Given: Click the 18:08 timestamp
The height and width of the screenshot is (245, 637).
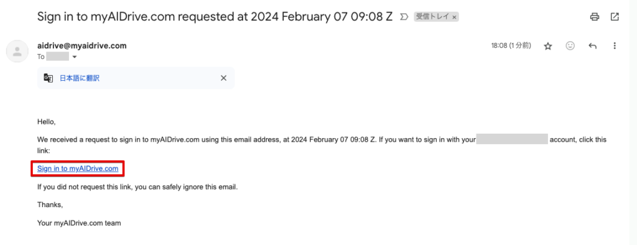Looking at the screenshot, I should (x=511, y=46).
